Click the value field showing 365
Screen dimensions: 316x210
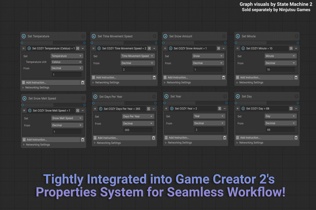pos(137,130)
